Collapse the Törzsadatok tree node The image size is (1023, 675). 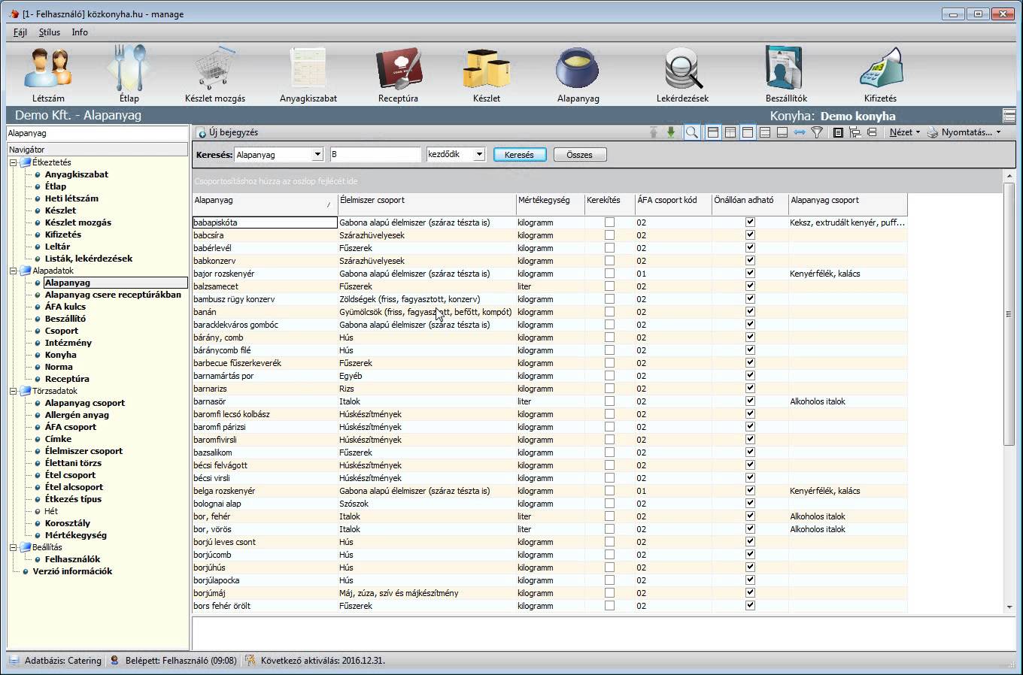(x=13, y=391)
